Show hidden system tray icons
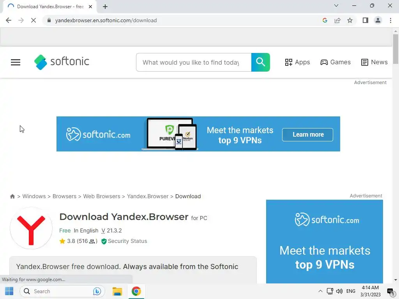This screenshot has width=399, height=299. [x=320, y=291]
